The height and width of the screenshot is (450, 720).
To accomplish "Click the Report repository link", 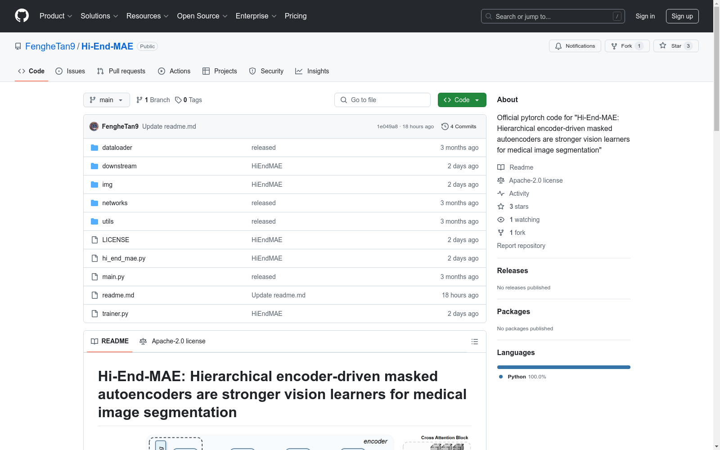I will point(521,246).
